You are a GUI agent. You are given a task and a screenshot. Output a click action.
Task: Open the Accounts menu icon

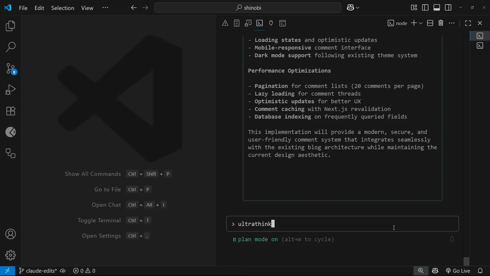(x=10, y=234)
